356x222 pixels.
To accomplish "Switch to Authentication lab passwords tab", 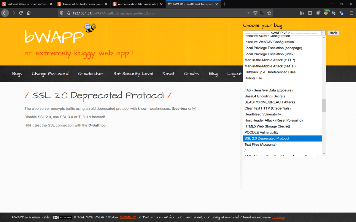I will pos(138,4).
